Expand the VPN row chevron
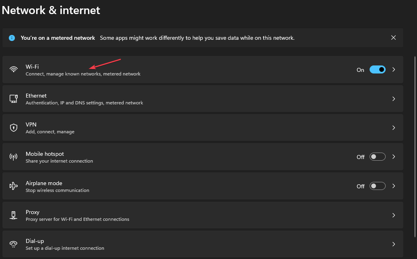Image resolution: width=417 pixels, height=259 pixels. [394, 128]
